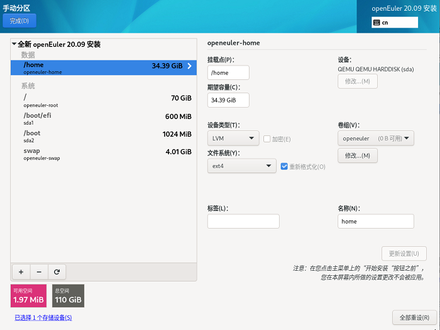
Task: Click the Reset All (全部重设) button
Action: click(x=414, y=317)
